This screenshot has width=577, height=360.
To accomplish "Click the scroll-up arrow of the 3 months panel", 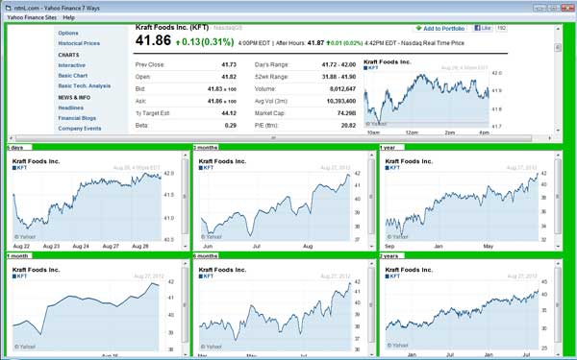I will click(x=371, y=156).
